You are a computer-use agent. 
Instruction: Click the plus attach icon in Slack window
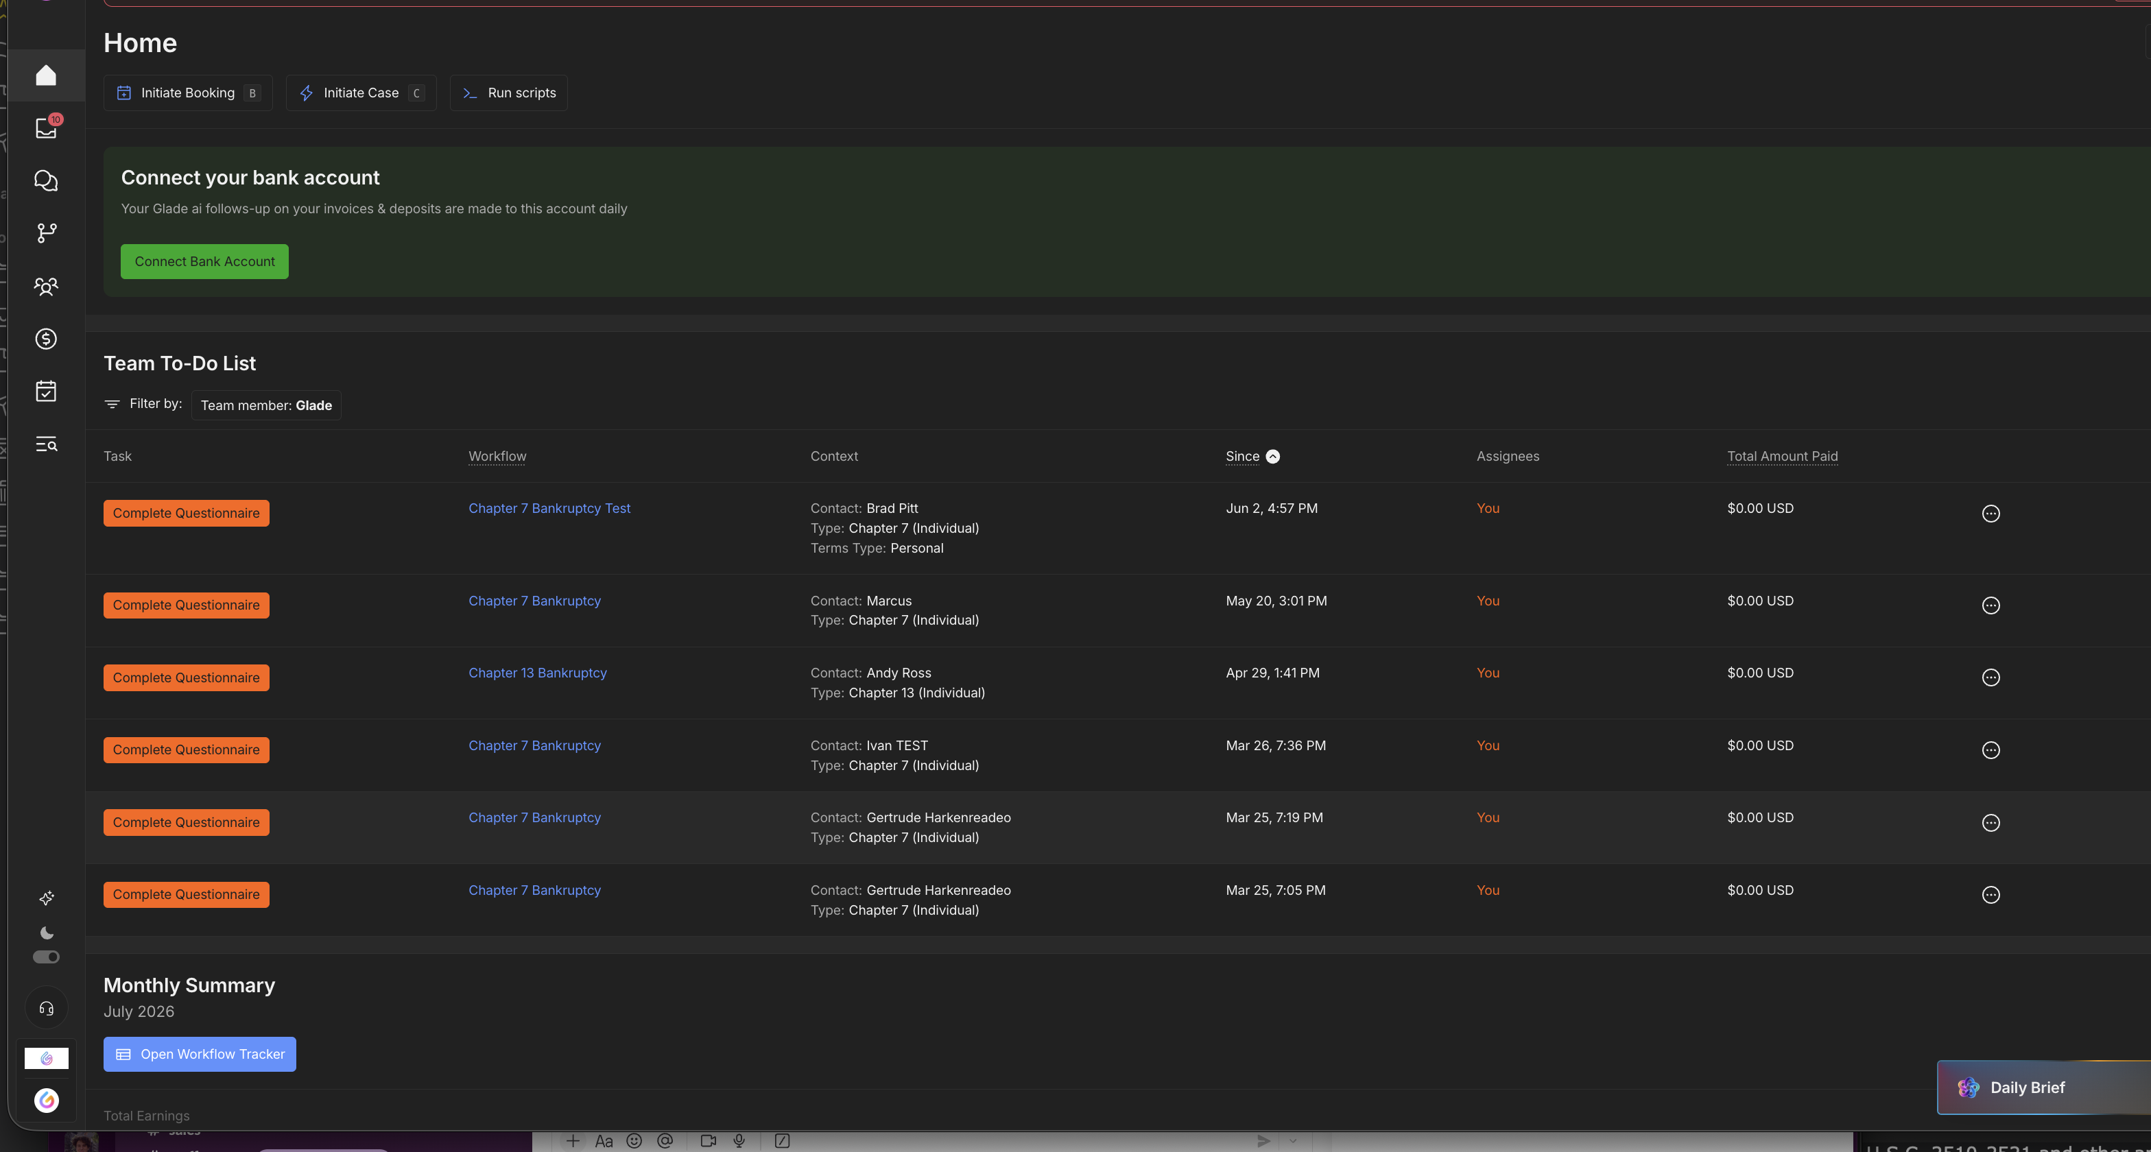(573, 1140)
